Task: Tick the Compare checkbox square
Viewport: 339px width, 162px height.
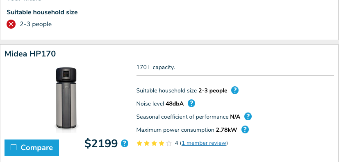Action: (14, 147)
